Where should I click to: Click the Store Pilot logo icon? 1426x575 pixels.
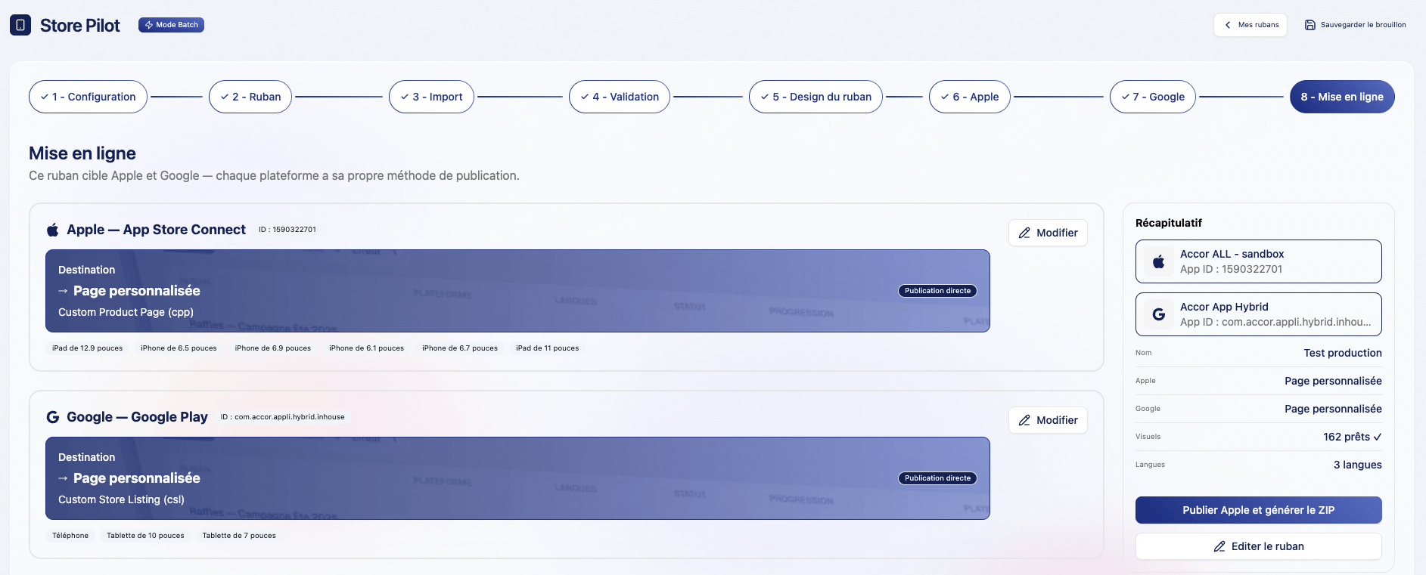[x=20, y=25]
